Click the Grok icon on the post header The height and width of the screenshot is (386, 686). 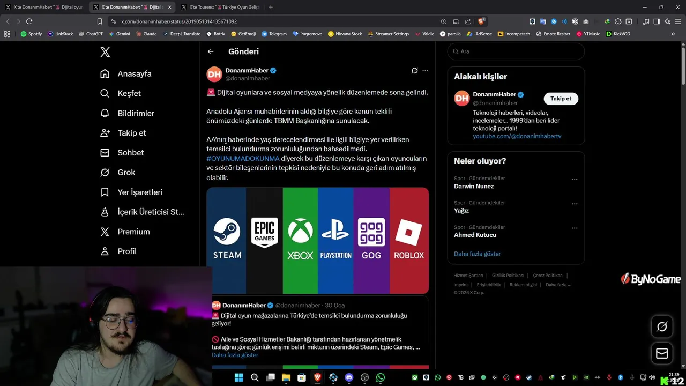(x=414, y=70)
